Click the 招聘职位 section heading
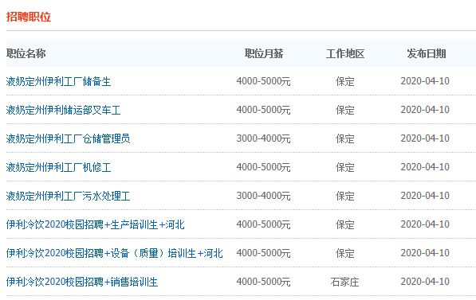Viewport: 476px width, 300px height. 29,17
